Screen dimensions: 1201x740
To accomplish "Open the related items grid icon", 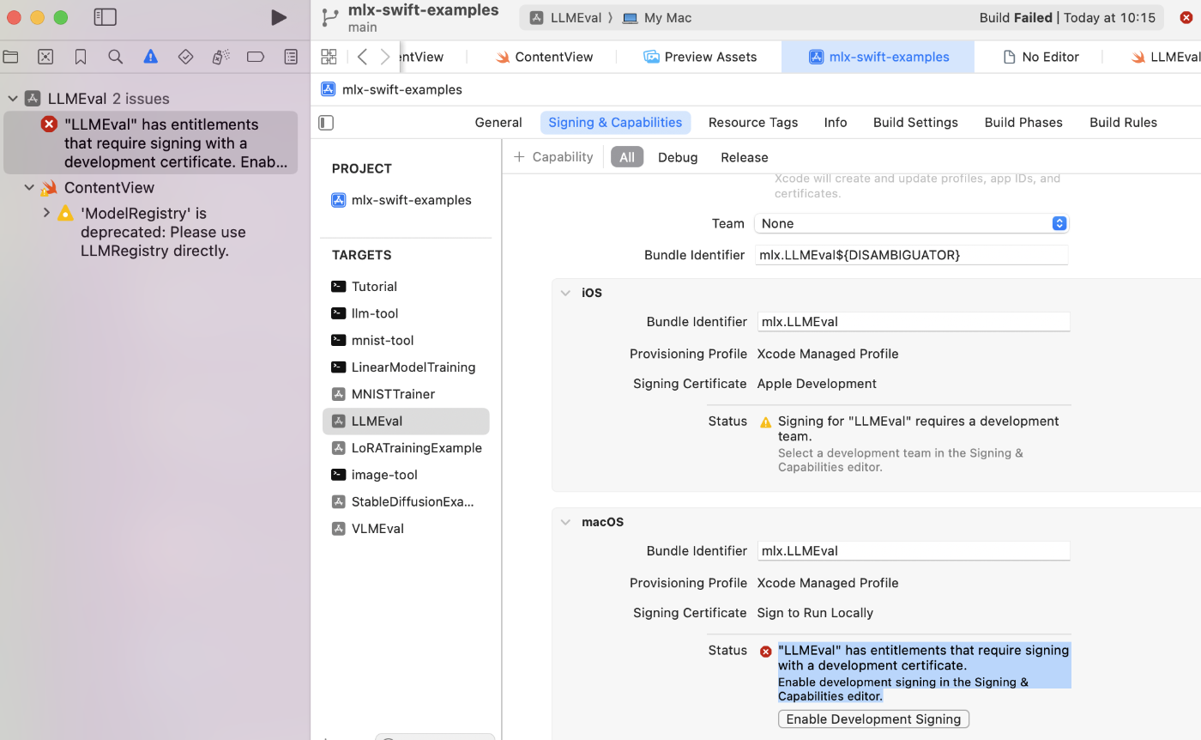I will tap(329, 57).
